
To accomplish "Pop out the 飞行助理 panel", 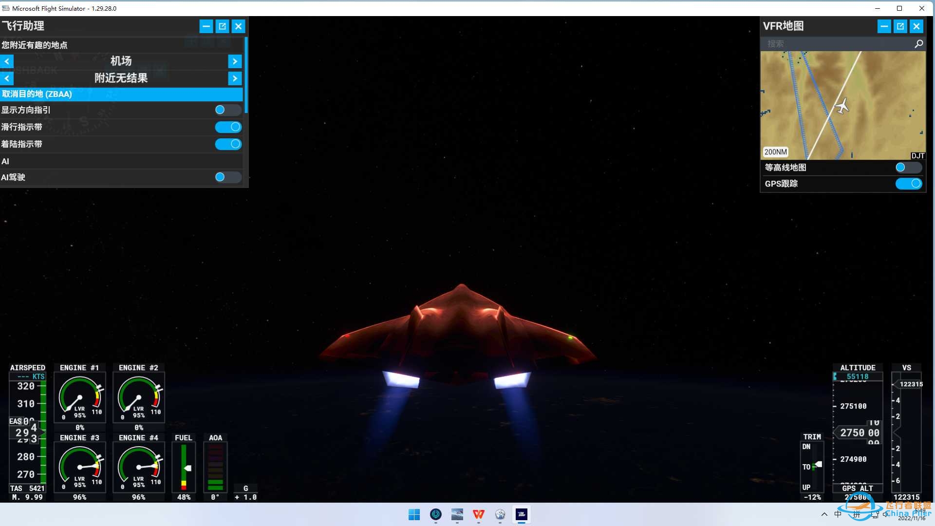I will (x=222, y=26).
